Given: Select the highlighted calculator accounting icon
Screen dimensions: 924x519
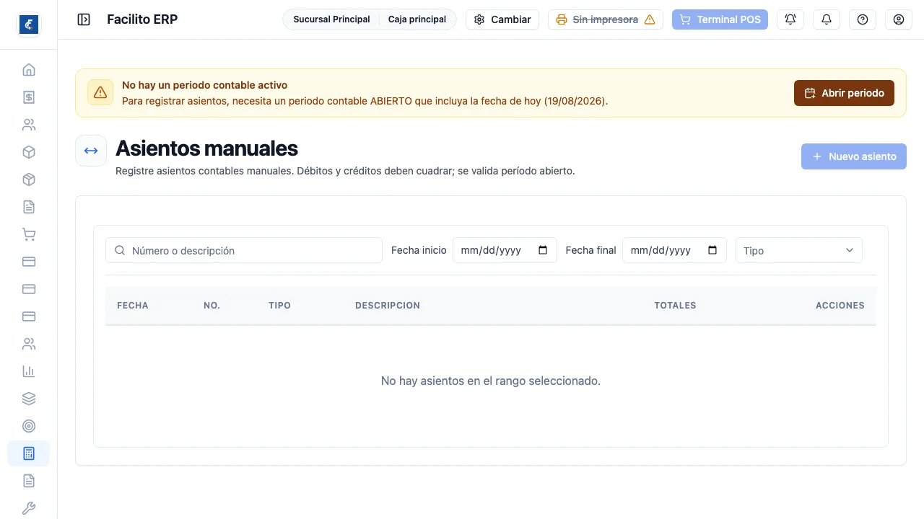Looking at the screenshot, I should [29, 453].
